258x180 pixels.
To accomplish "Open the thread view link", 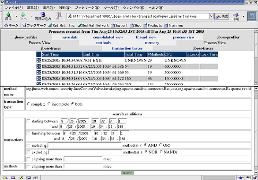I will tap(146, 37).
